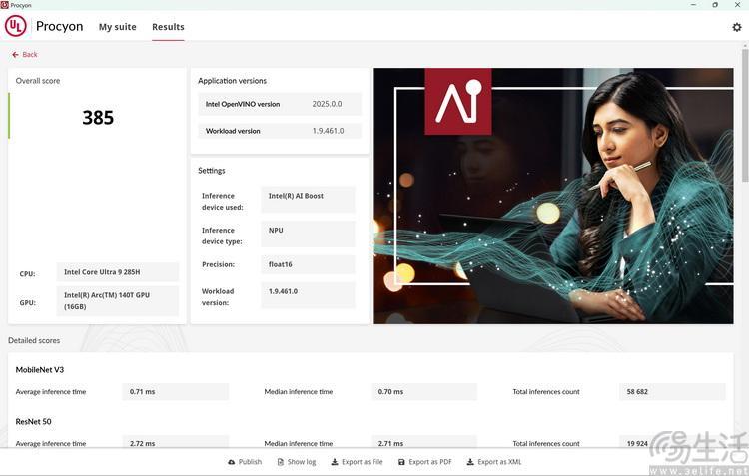Click the Back arrow icon
749x476 pixels.
[15, 55]
